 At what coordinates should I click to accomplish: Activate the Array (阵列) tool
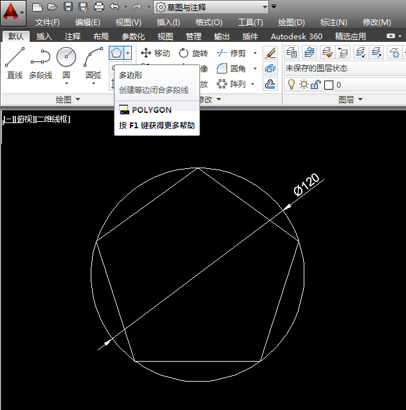point(232,84)
